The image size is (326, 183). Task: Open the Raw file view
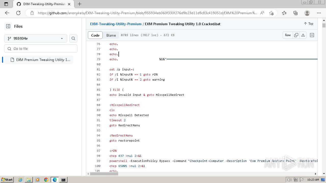point(288,35)
